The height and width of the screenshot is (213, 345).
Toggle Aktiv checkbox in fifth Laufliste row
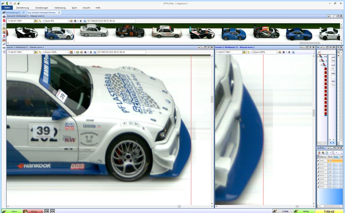tap(330, 175)
